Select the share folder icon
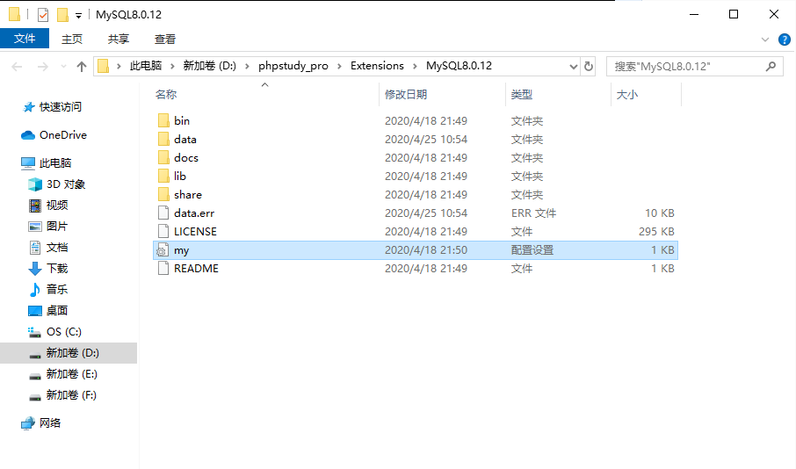This screenshot has width=796, height=469. click(163, 194)
